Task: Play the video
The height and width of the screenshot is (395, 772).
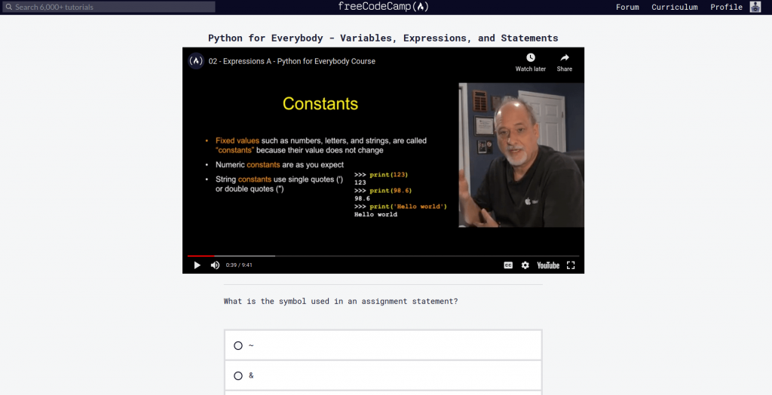Action: 197,265
